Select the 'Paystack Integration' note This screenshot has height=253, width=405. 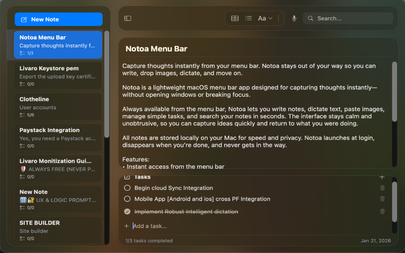coord(58,137)
